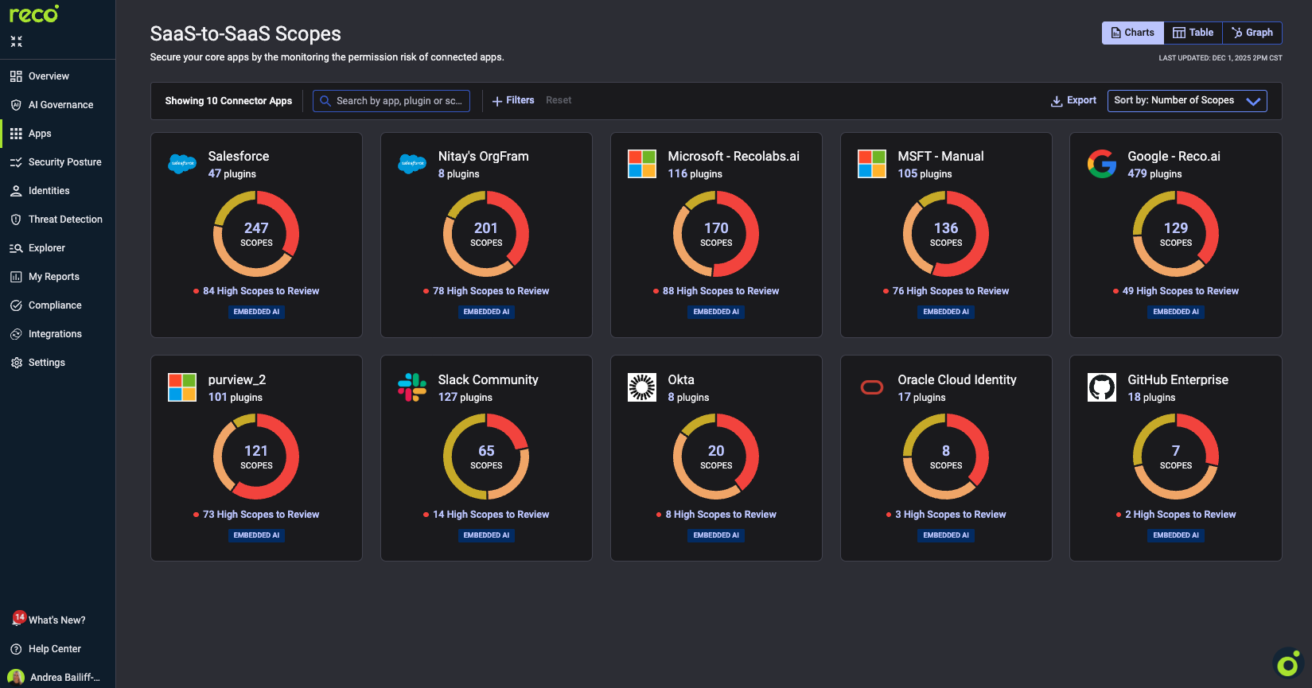Screen dimensions: 1312x688
Task: Click the '127 plugins' text on Slack card
Action: 465,398
